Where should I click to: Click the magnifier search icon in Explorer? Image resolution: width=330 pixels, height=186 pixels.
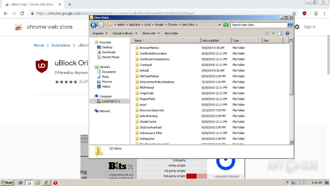point(290,25)
